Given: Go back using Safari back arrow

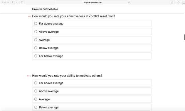Looking at the screenshot, I should pos(13,2).
